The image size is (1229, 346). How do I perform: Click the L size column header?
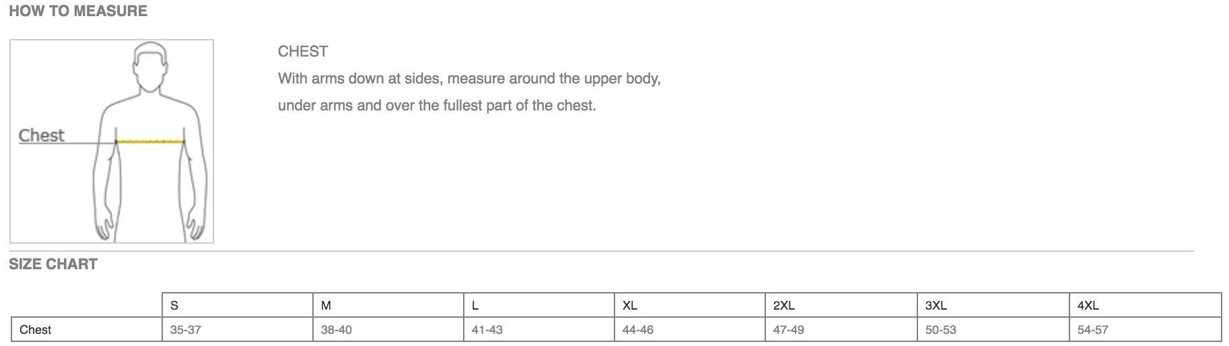pyautogui.click(x=539, y=305)
